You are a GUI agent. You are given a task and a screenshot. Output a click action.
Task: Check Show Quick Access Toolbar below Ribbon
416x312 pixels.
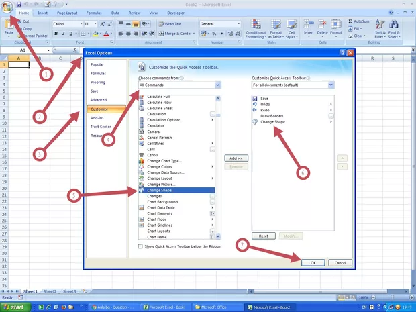coord(140,246)
